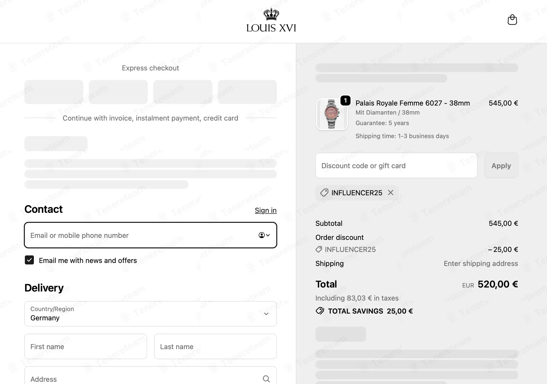Uncheck Email me with news and offers
The width and height of the screenshot is (547, 384).
(29, 260)
